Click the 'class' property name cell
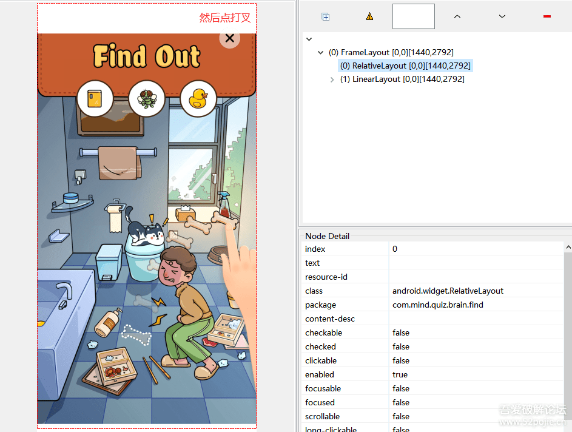 pos(345,291)
